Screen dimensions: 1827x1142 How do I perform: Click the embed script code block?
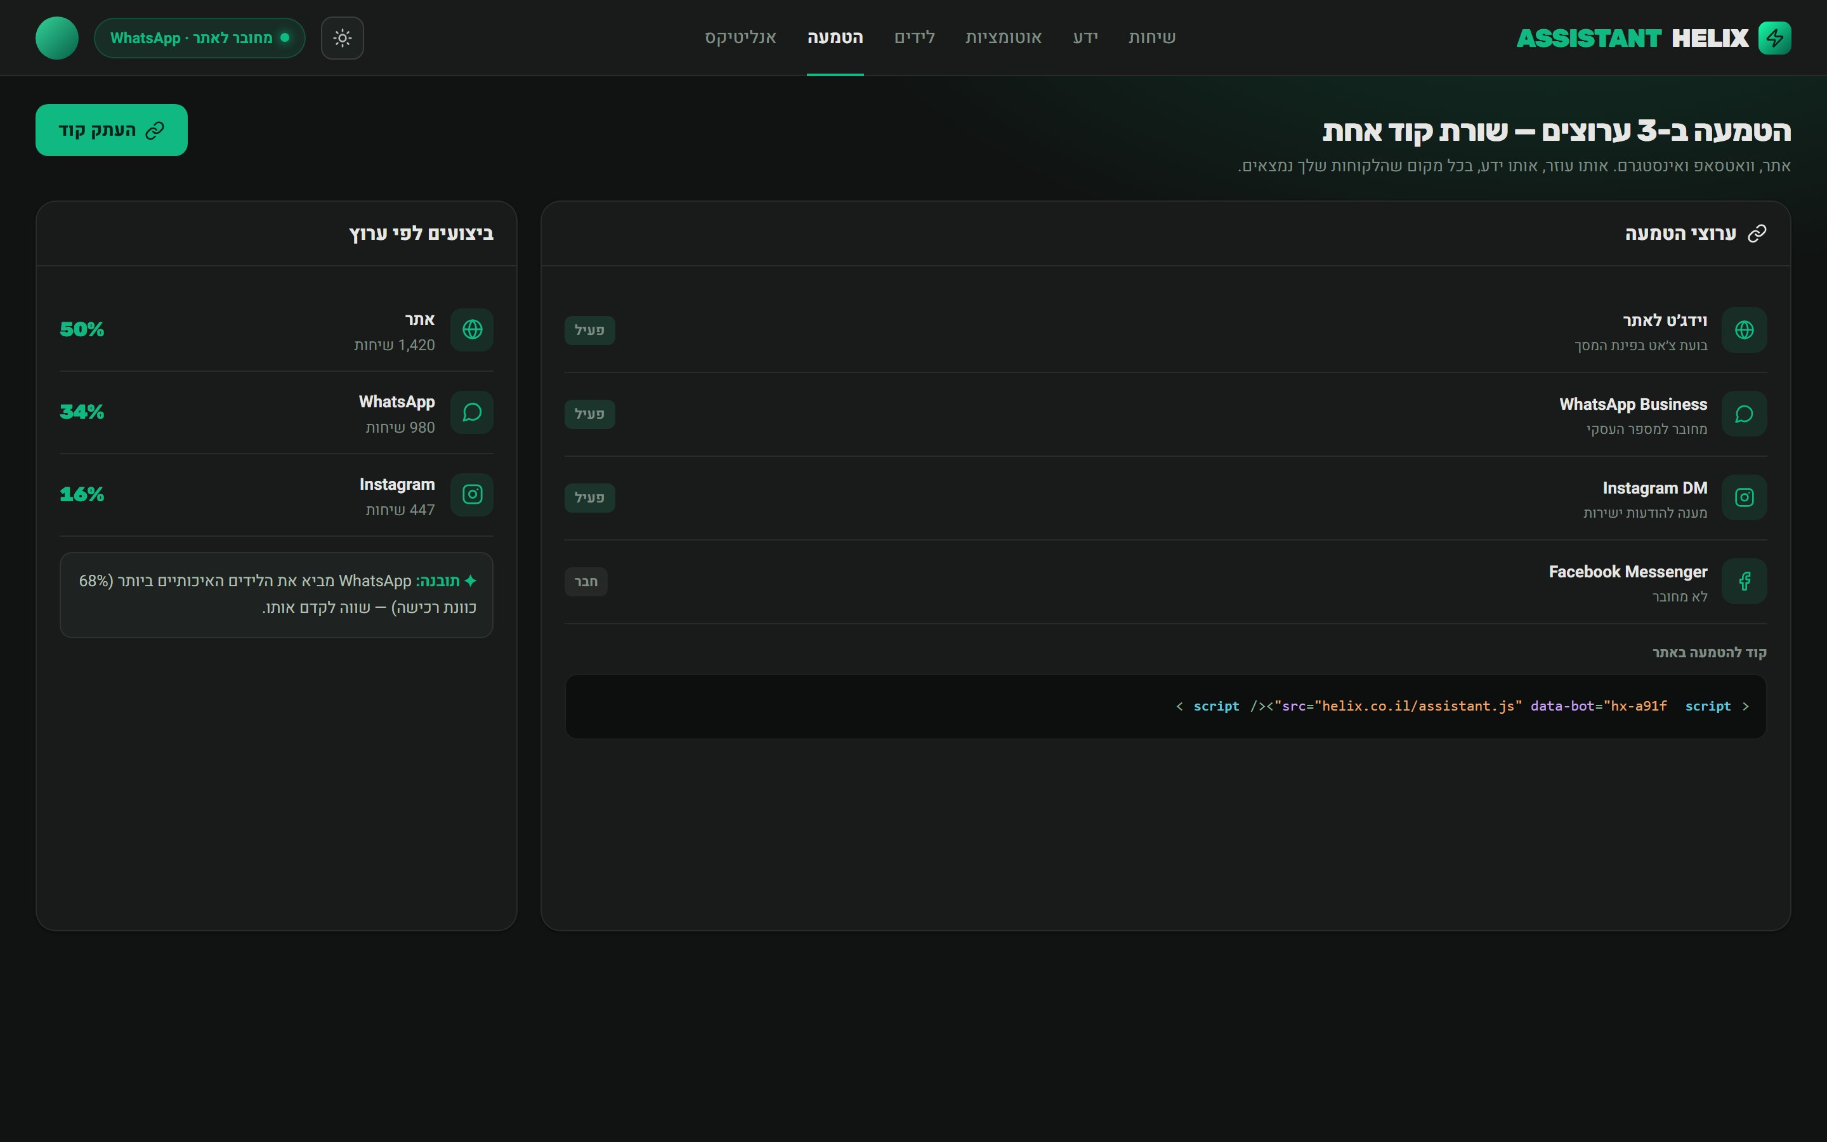point(1165,706)
